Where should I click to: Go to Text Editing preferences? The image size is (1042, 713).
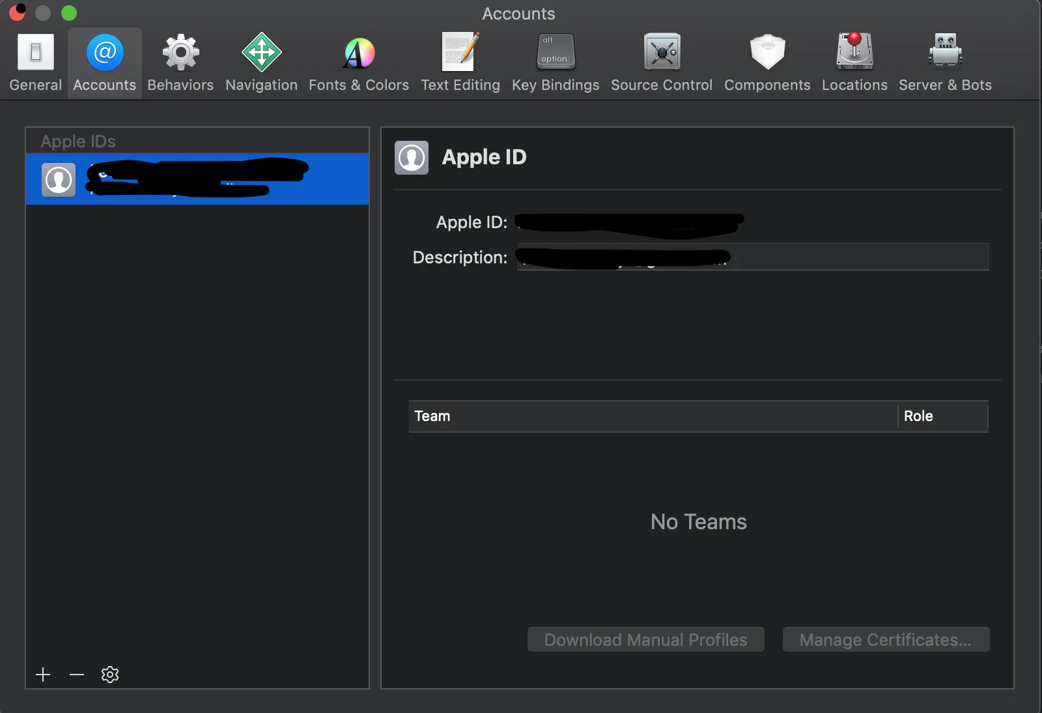[x=460, y=63]
